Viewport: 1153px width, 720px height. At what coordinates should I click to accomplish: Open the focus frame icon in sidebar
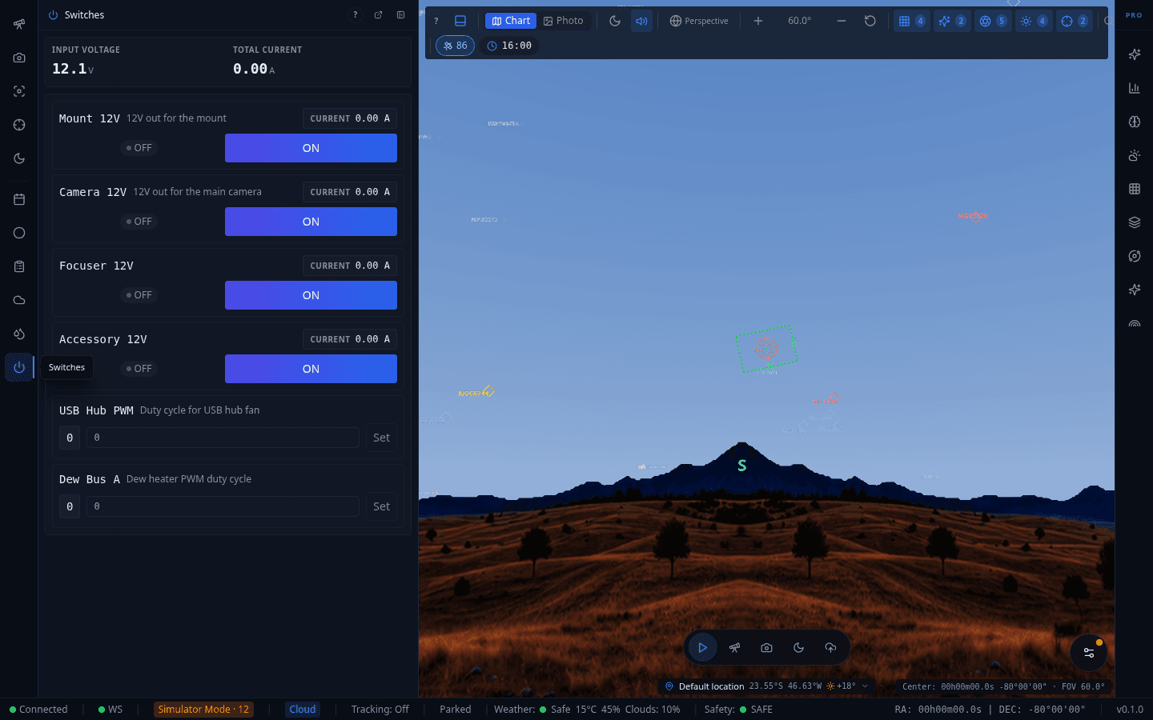pyautogui.click(x=19, y=91)
